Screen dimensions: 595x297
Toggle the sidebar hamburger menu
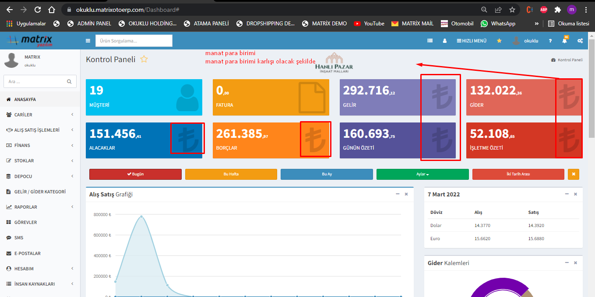[x=88, y=41]
